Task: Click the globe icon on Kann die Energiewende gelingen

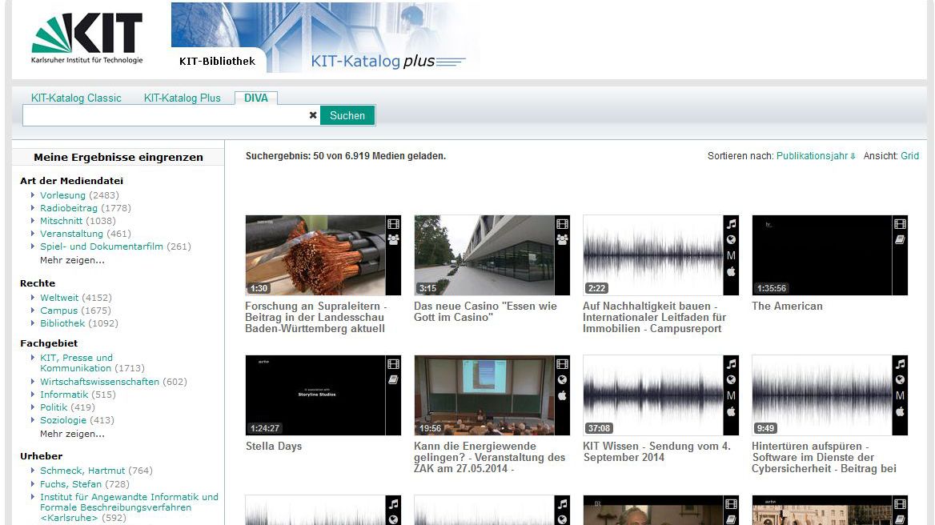Action: click(x=562, y=379)
